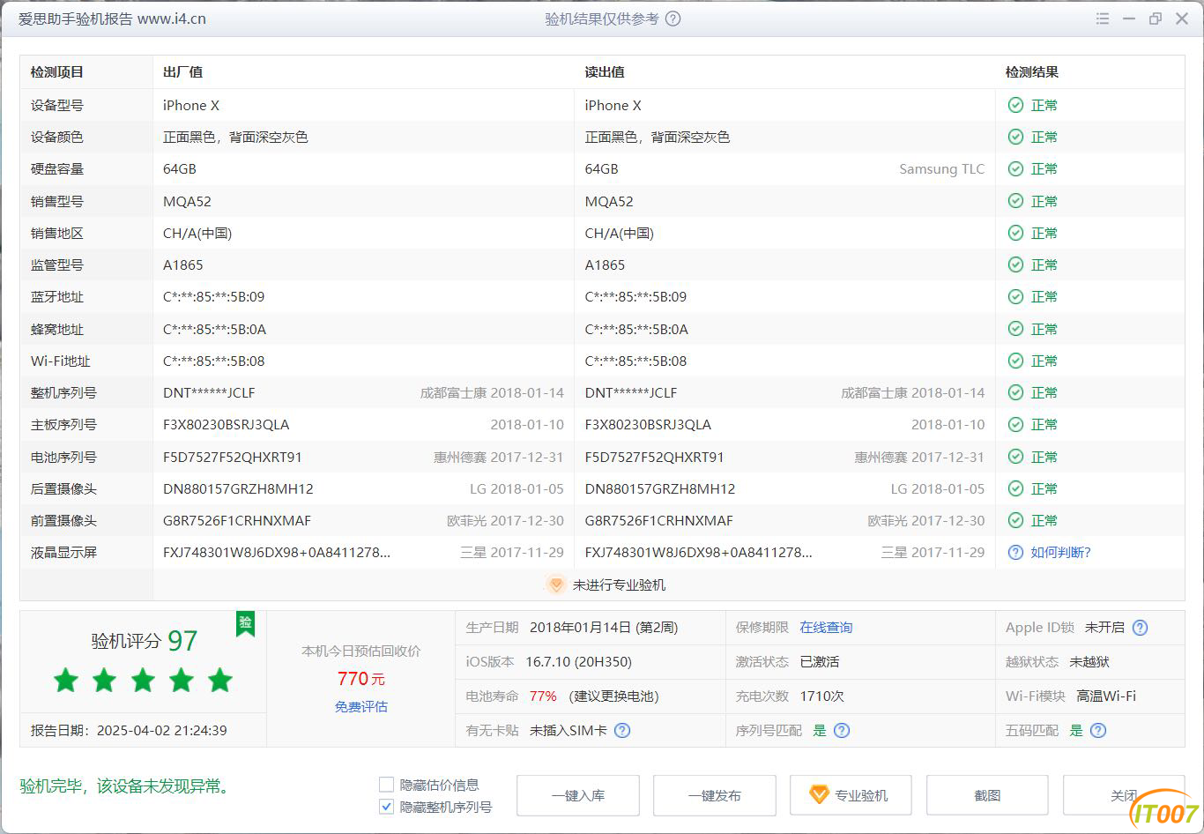Click the estimated price 770元
The image size is (1204, 834).
tap(361, 679)
